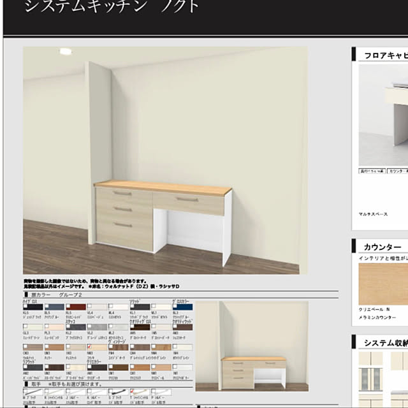This screenshot has width=408, height=408.
Task: Choose the NW1 light tan crea swatch
Action: point(161,367)
